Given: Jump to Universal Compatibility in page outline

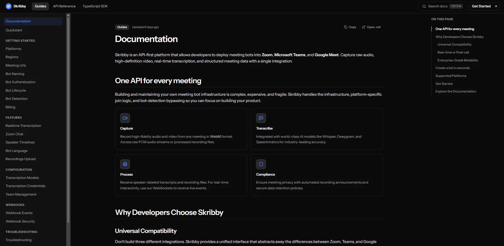Looking at the screenshot, I should (x=454, y=44).
